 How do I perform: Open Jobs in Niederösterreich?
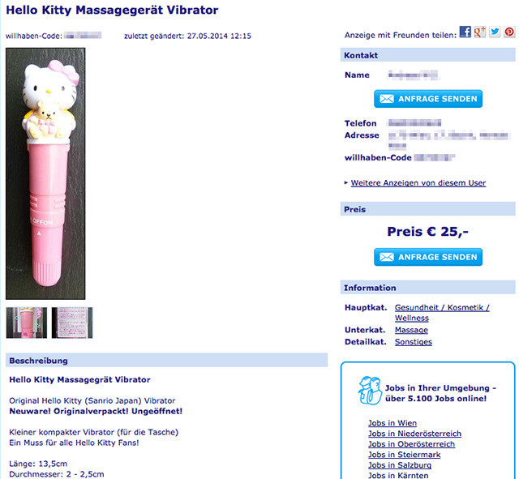click(x=414, y=434)
